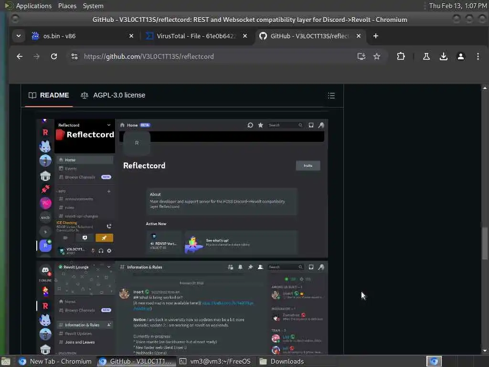The image size is (489, 367).
Task: Open the AGPL-3.0 license tab
Action: coord(113,95)
